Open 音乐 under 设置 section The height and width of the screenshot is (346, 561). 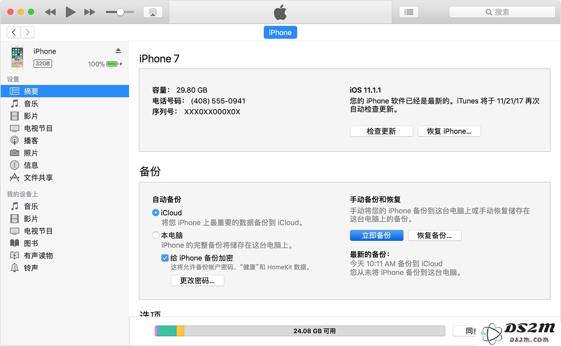[65, 104]
